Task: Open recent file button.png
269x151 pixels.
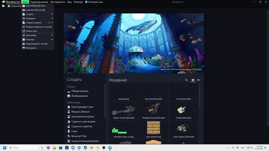Action: tap(124, 92)
